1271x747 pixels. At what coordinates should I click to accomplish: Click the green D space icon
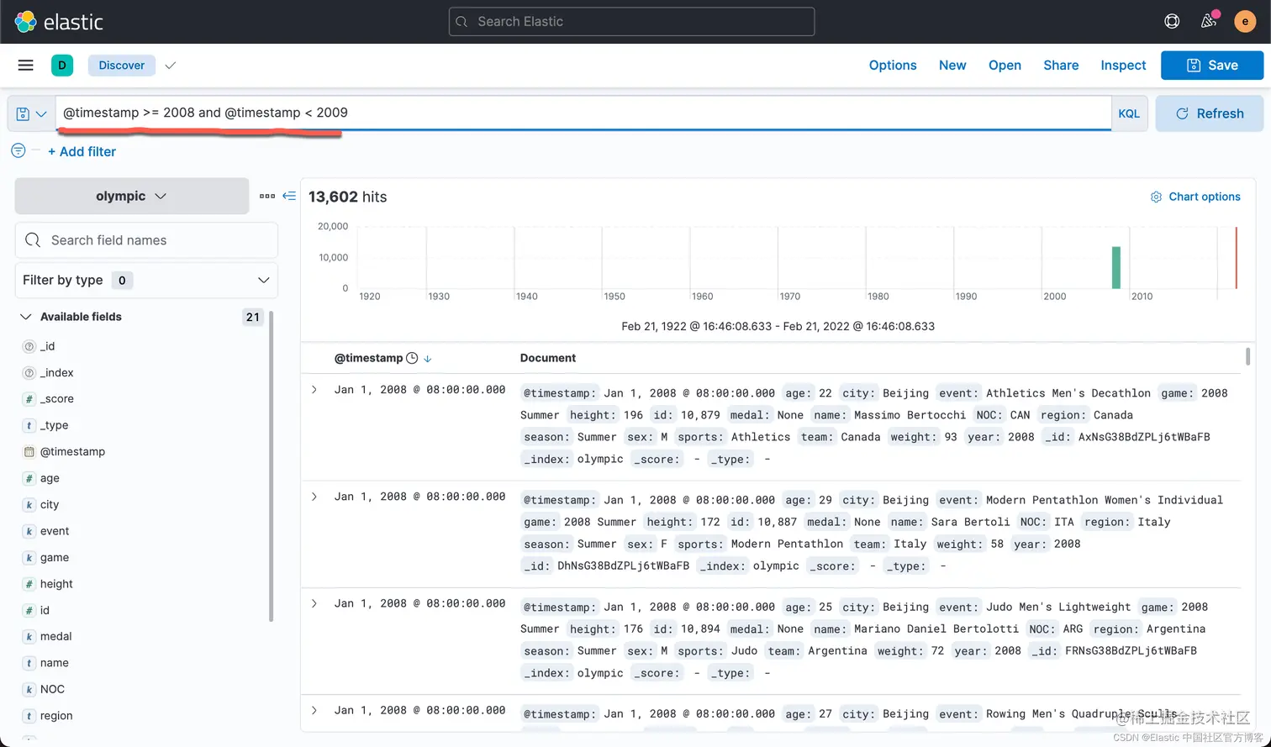coord(62,66)
